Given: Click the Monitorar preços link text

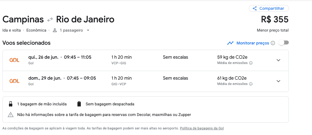Looking at the screenshot, I should point(253,43).
